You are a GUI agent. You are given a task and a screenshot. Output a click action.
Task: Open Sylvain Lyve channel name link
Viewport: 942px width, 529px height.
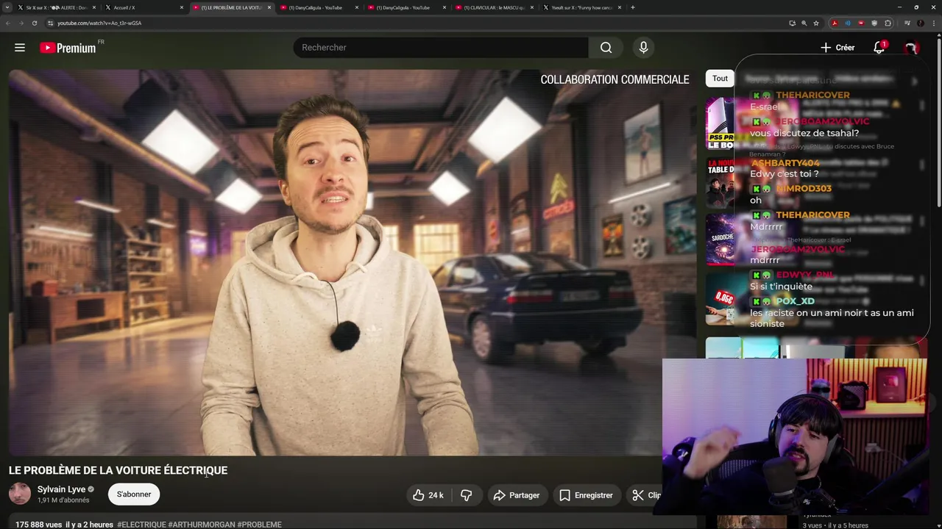pos(62,489)
